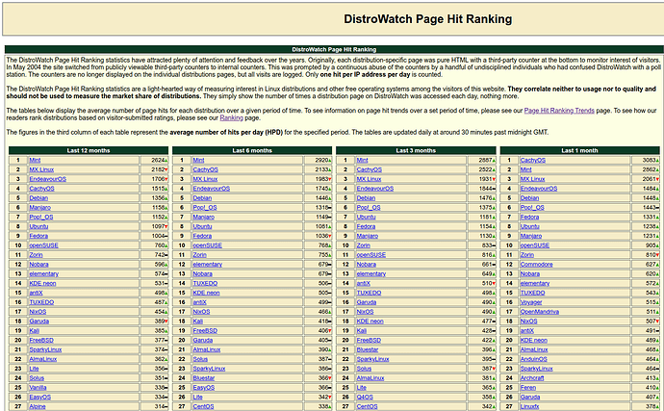664x411 pixels.
Task: Click the 2887 value in Last 3 months
Action: coord(486,160)
